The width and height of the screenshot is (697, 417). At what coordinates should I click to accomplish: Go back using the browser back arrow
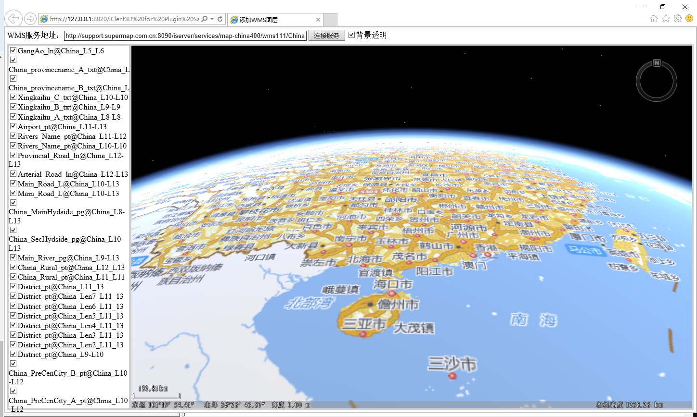(x=13, y=19)
